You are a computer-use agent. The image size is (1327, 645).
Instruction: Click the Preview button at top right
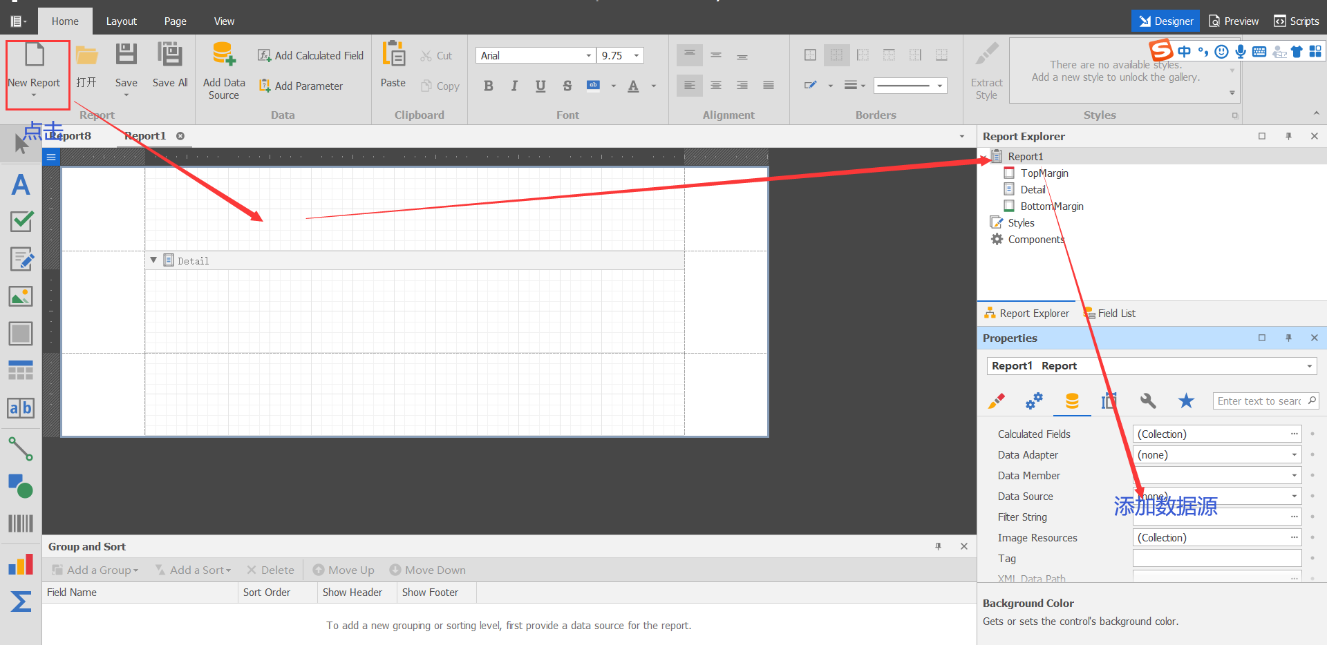[x=1233, y=21]
